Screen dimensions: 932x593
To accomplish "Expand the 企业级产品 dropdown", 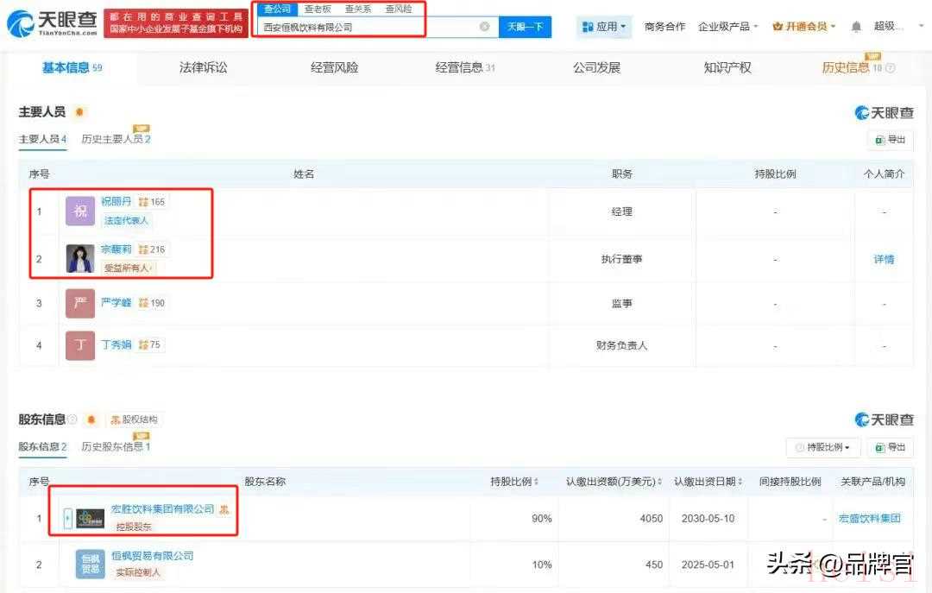I will [727, 27].
